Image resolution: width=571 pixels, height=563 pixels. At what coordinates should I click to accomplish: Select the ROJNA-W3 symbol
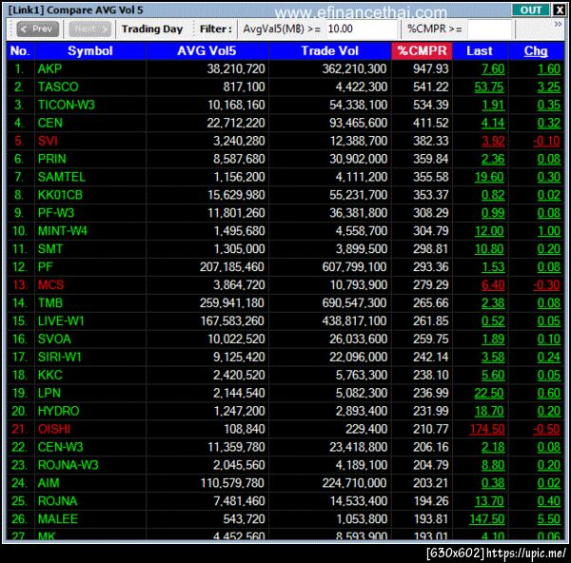click(69, 465)
